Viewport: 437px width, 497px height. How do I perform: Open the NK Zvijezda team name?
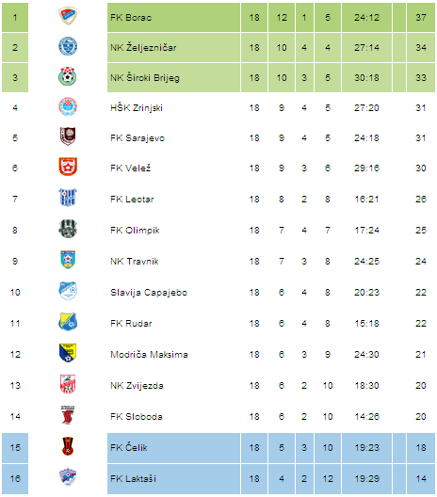(x=137, y=385)
